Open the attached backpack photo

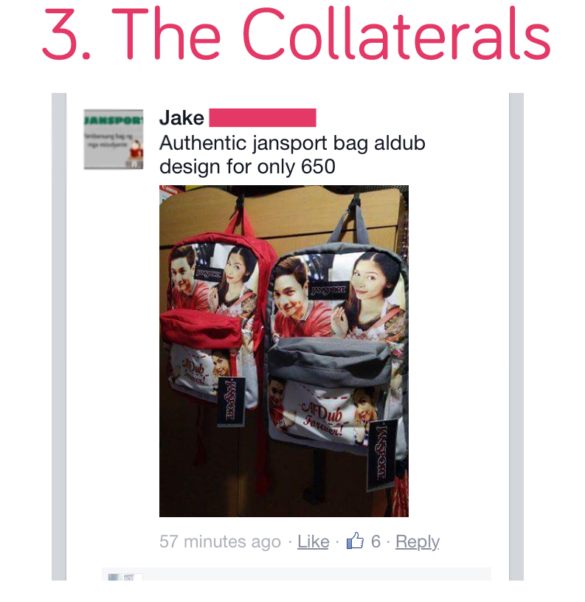pyautogui.click(x=284, y=351)
